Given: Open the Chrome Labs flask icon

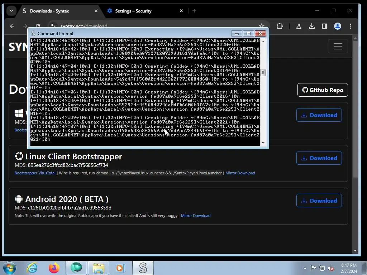Looking at the screenshot, I should click(299, 26).
